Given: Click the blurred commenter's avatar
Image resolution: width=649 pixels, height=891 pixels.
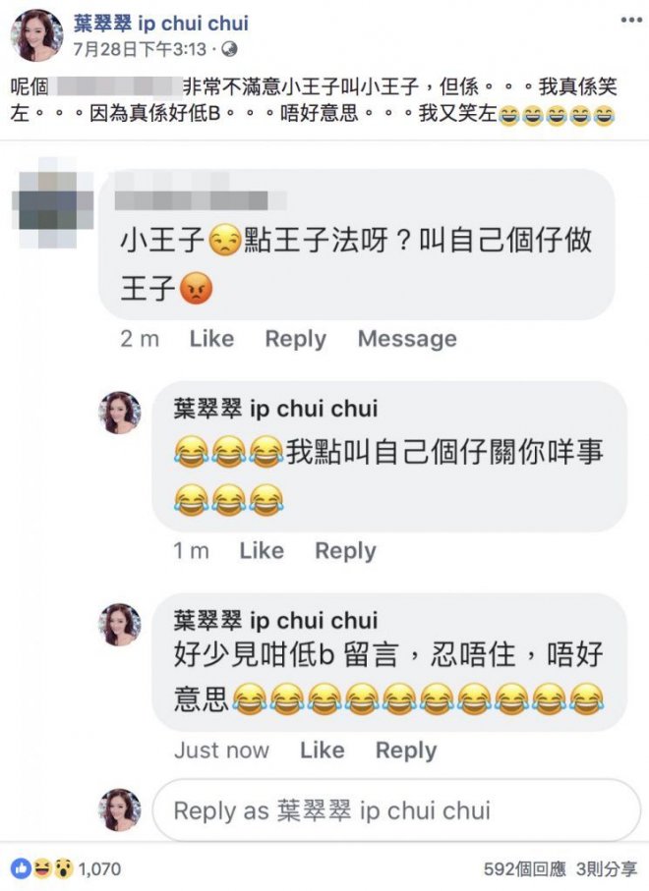Looking at the screenshot, I should pos(52,203).
